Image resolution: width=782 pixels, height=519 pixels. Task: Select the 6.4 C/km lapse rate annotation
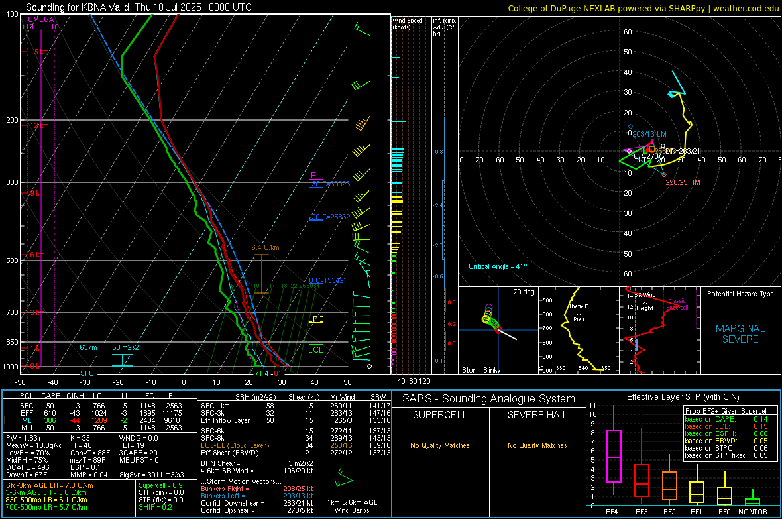click(265, 247)
